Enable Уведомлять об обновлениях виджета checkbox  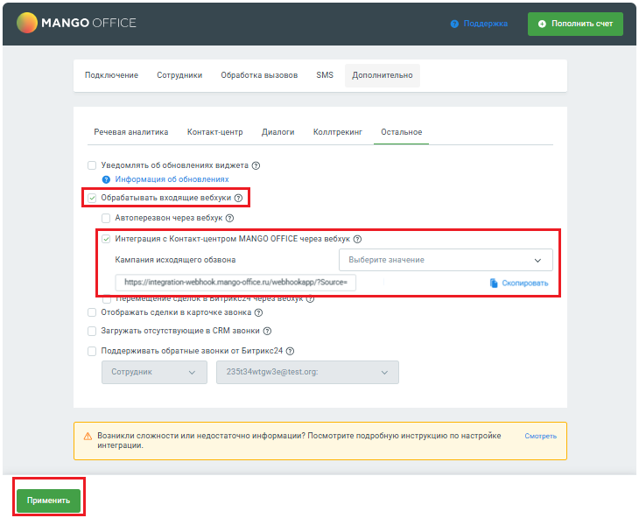92,165
